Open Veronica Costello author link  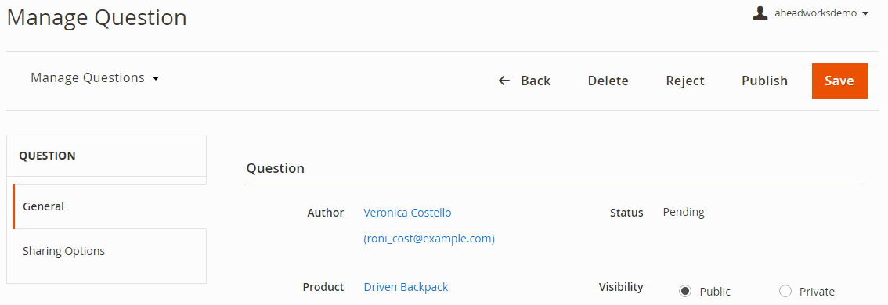pyautogui.click(x=408, y=213)
